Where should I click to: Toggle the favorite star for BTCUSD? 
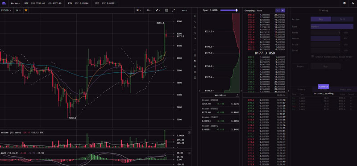coord(26,10)
